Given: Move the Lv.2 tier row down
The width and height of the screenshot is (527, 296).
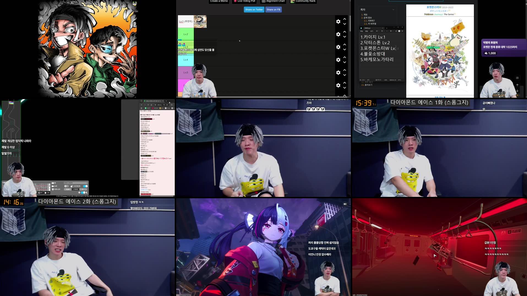Looking at the screenshot, I should pyautogui.click(x=345, y=37).
